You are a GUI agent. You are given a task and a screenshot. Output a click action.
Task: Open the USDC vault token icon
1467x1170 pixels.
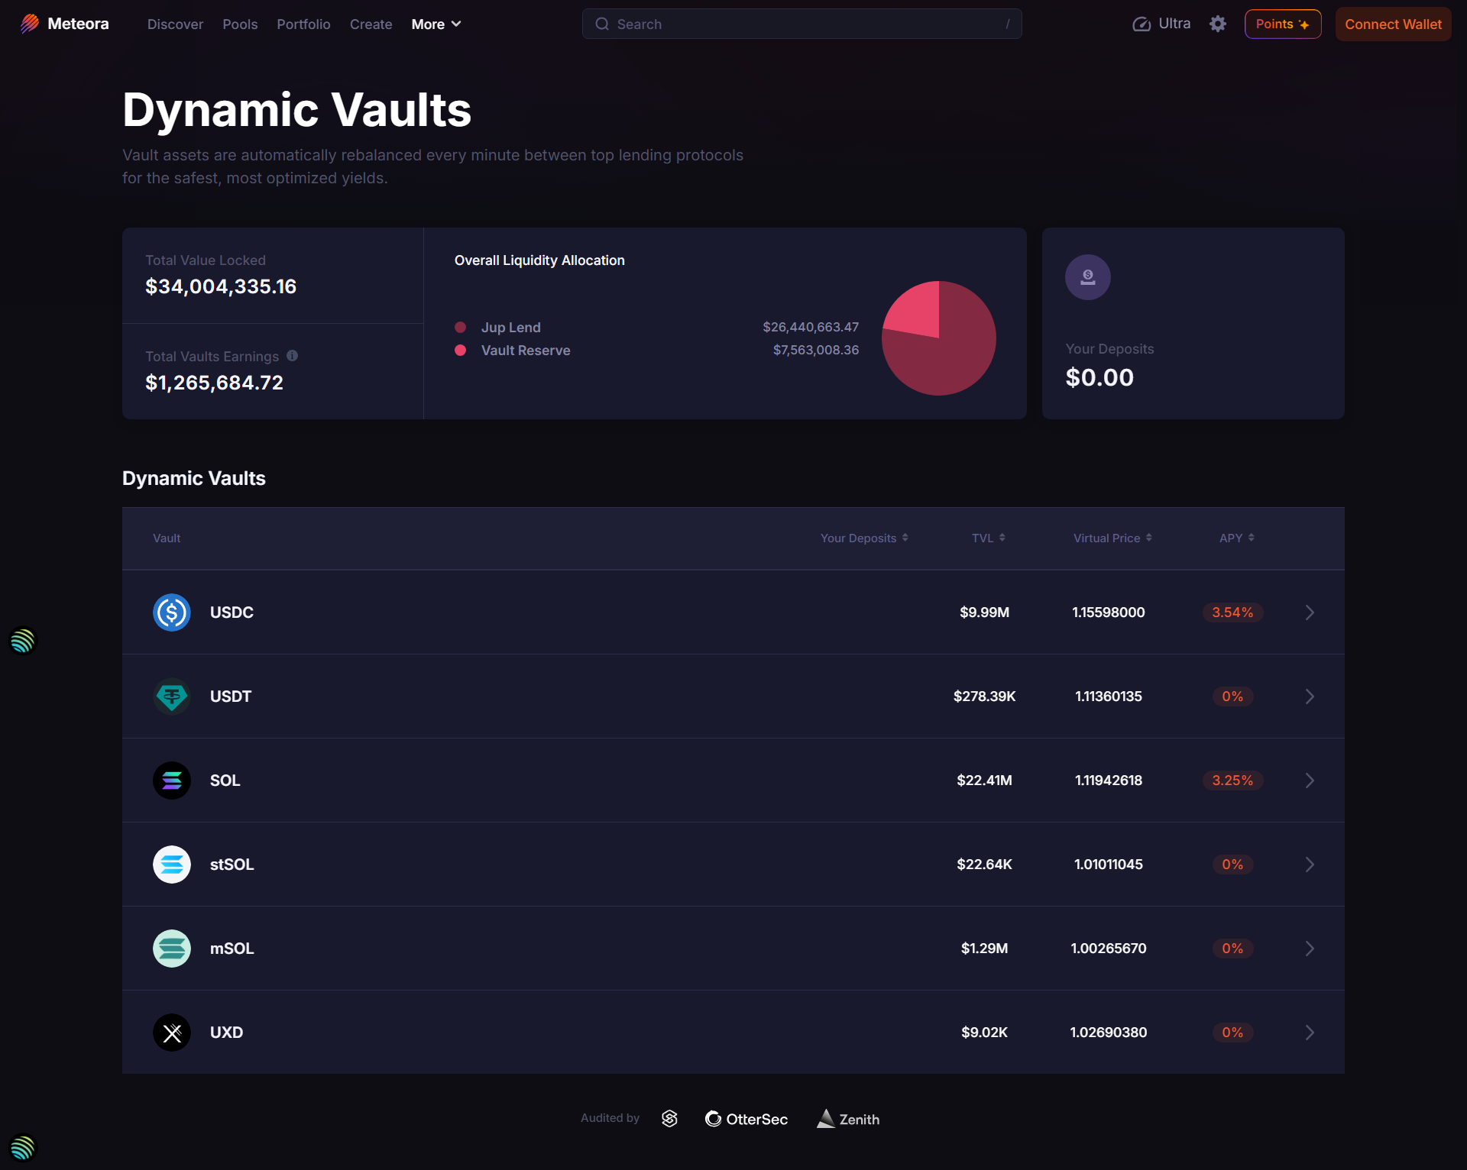171,612
